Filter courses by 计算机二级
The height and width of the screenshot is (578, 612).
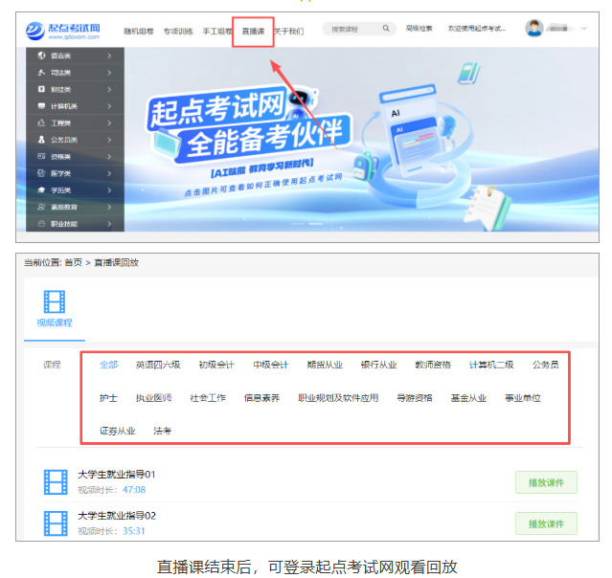click(491, 365)
